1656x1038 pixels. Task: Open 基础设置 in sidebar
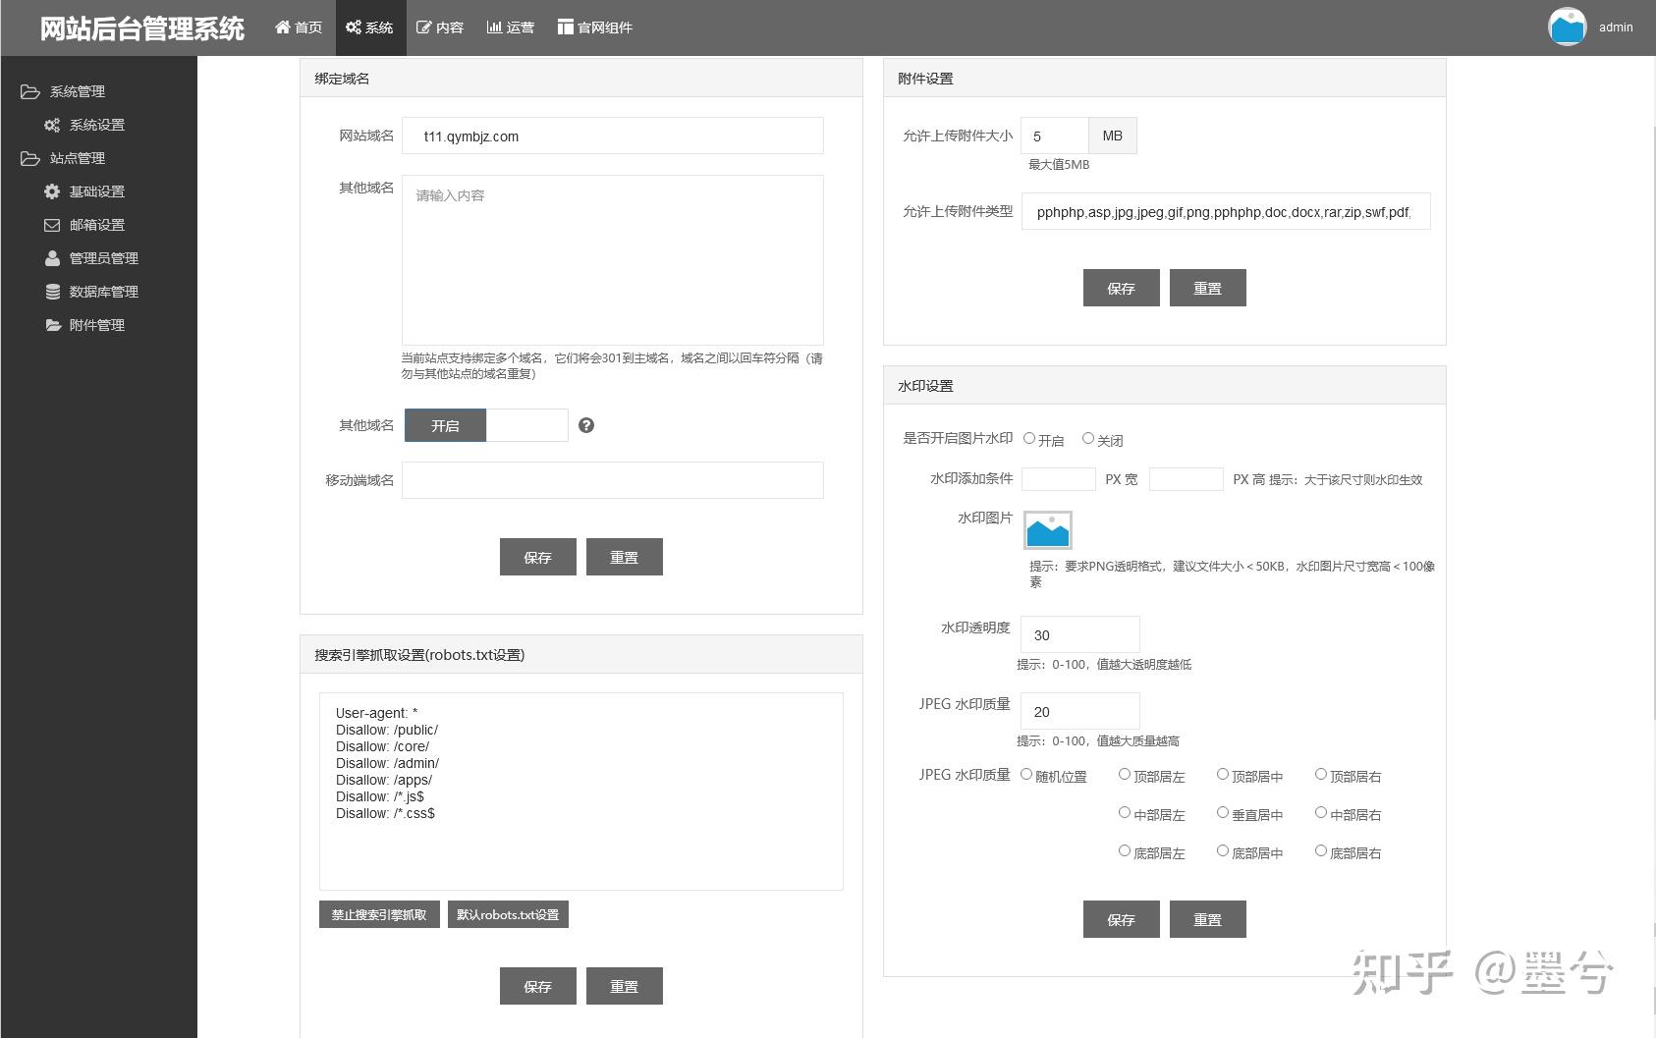click(84, 191)
